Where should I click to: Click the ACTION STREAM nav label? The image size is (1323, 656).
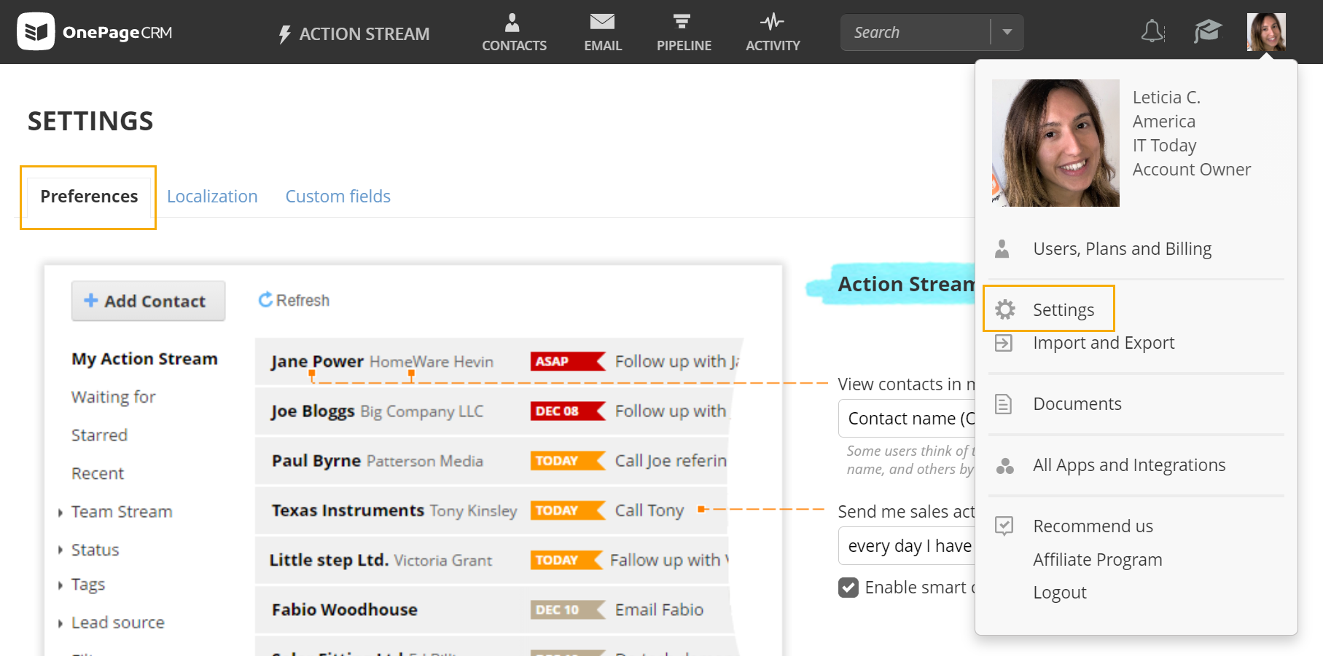pyautogui.click(x=364, y=34)
